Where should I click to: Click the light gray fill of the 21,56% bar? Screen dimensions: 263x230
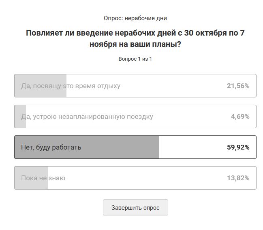[x=41, y=86]
